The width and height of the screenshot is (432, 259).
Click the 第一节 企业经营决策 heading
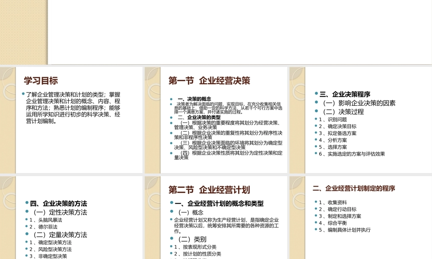[x=209, y=80]
